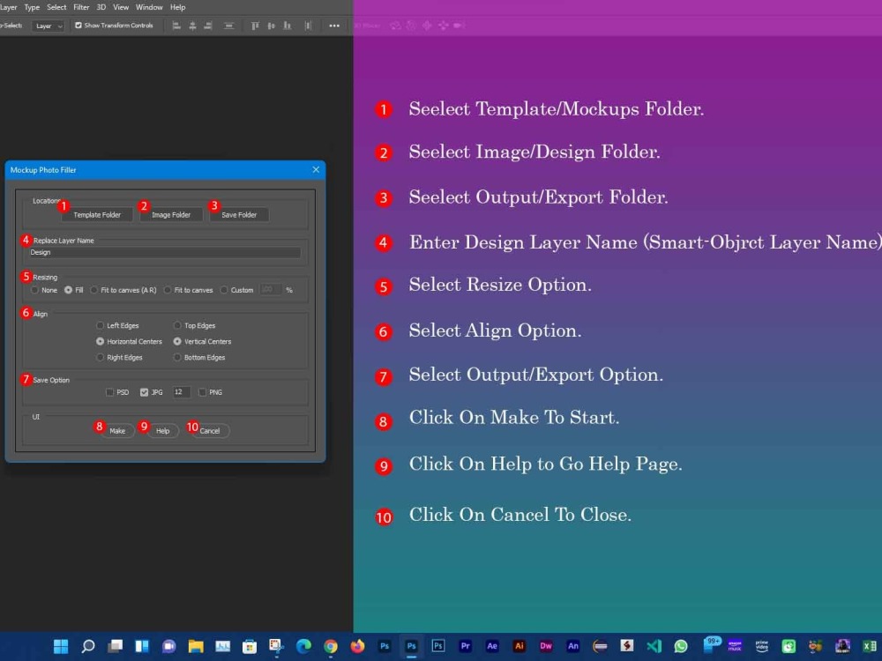882x661 pixels.
Task: Click Cancel to close the dialog
Action: click(x=210, y=431)
